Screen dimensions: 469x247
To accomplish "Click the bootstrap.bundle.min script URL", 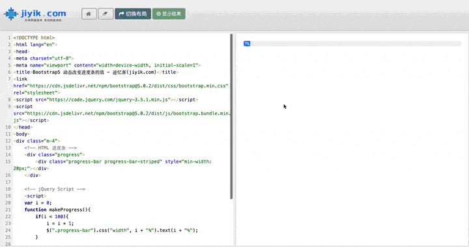I will [x=128, y=113].
